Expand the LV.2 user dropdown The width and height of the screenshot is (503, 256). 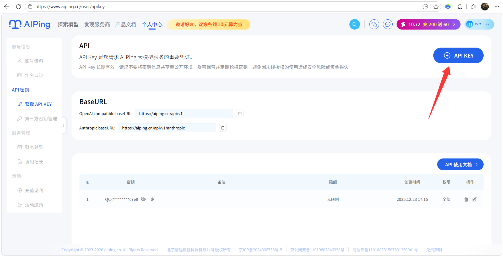pos(479,24)
